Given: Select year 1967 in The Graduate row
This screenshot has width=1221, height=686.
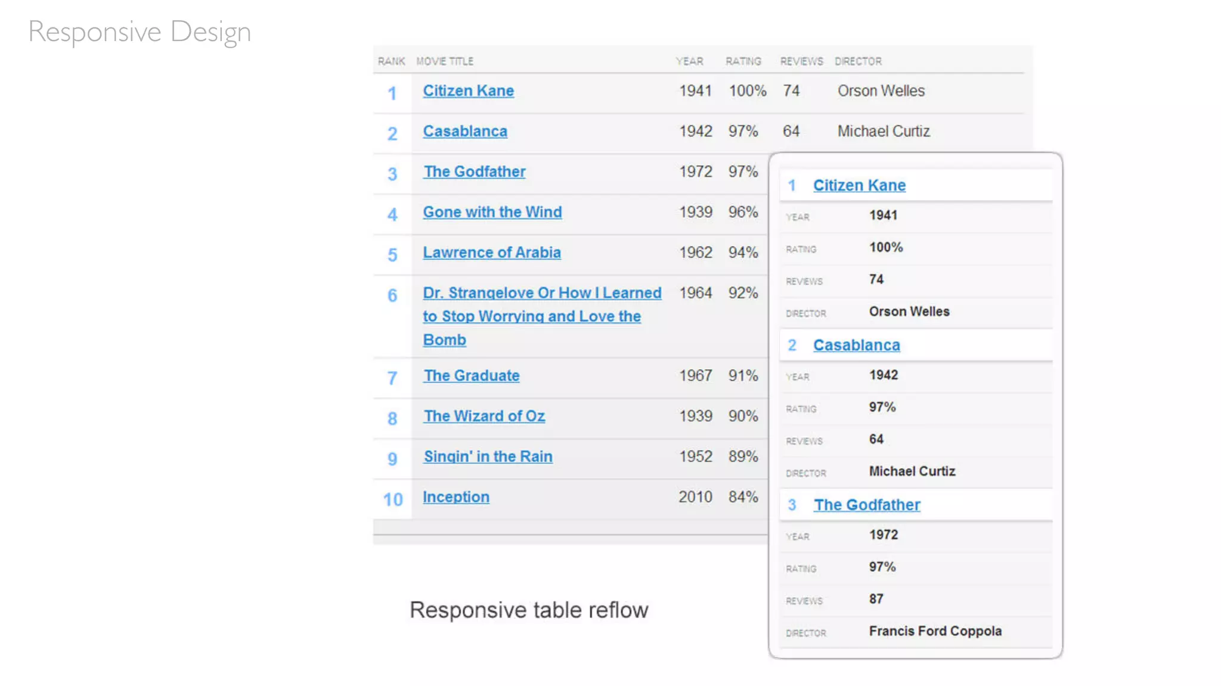Looking at the screenshot, I should point(695,376).
